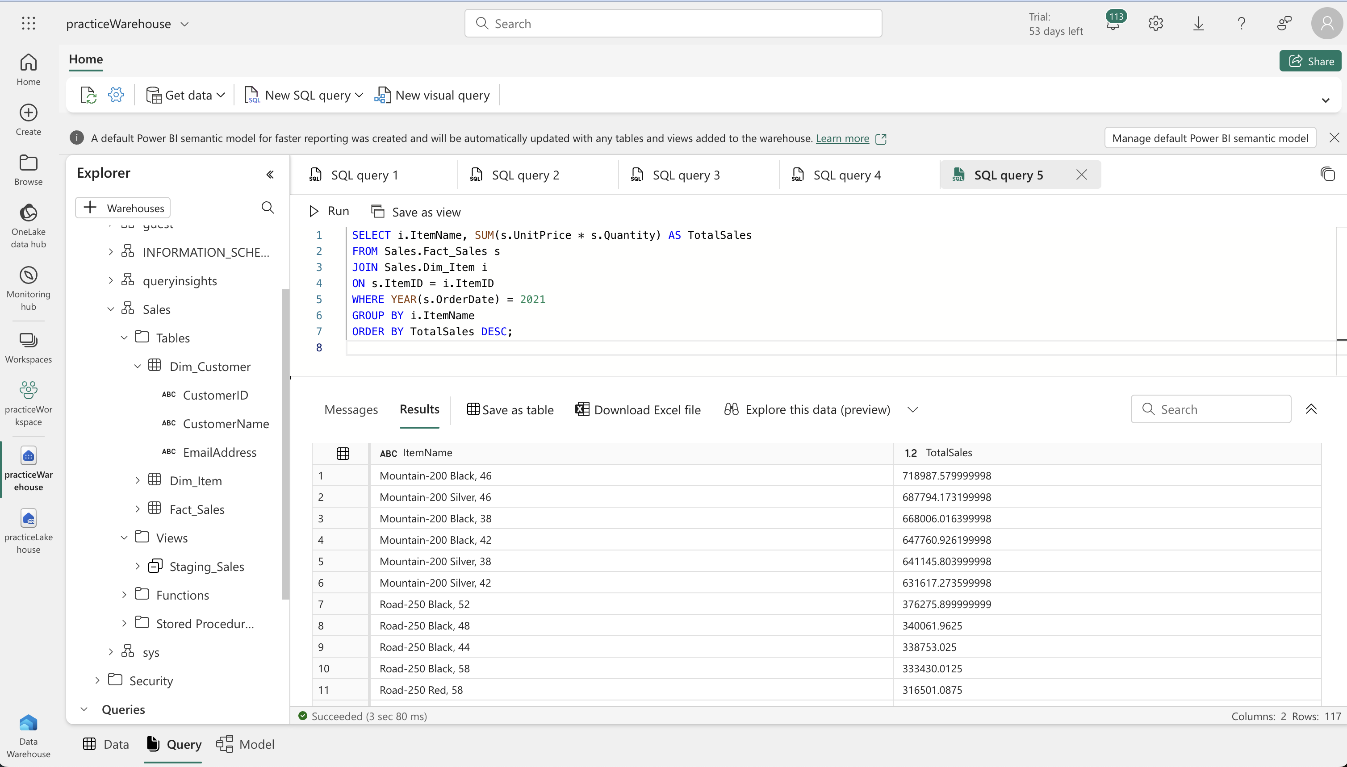The width and height of the screenshot is (1347, 767).
Task: Switch to the Data view tab
Action: [x=106, y=744]
